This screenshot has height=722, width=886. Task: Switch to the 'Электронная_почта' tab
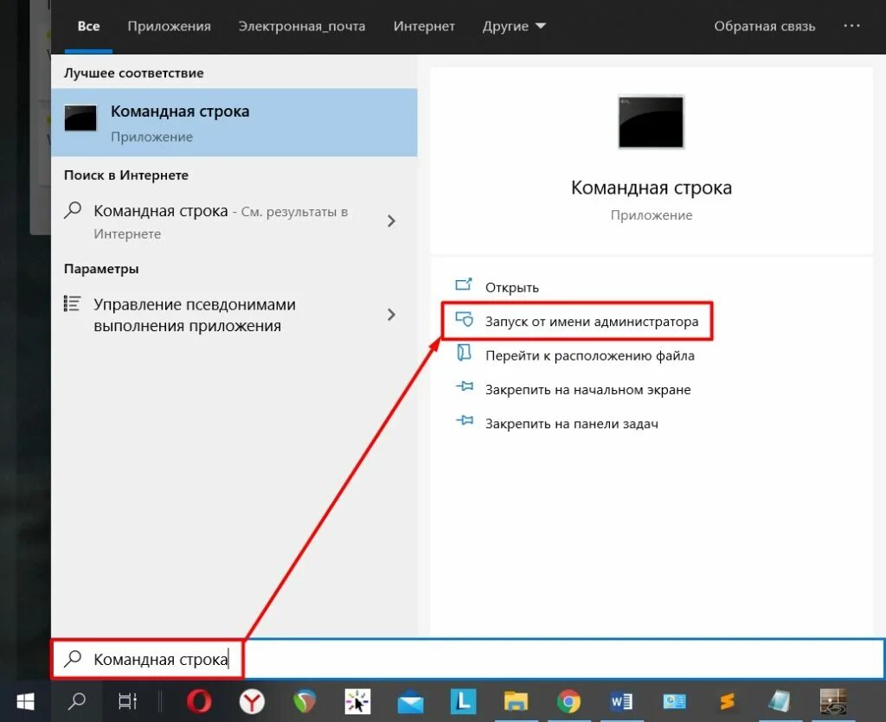(302, 27)
